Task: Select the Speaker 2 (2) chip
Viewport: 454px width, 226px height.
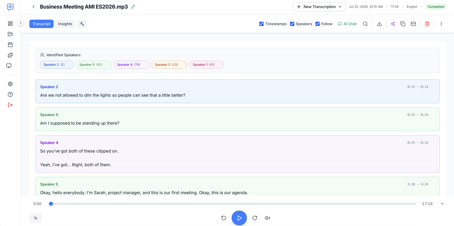Action: [57, 65]
